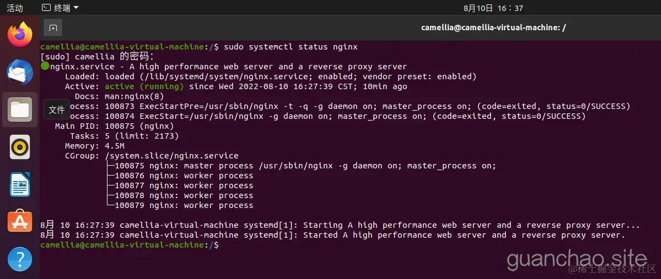661x279 pixels.
Task: Click the green nginx.service status dot
Action: pyautogui.click(x=45, y=66)
